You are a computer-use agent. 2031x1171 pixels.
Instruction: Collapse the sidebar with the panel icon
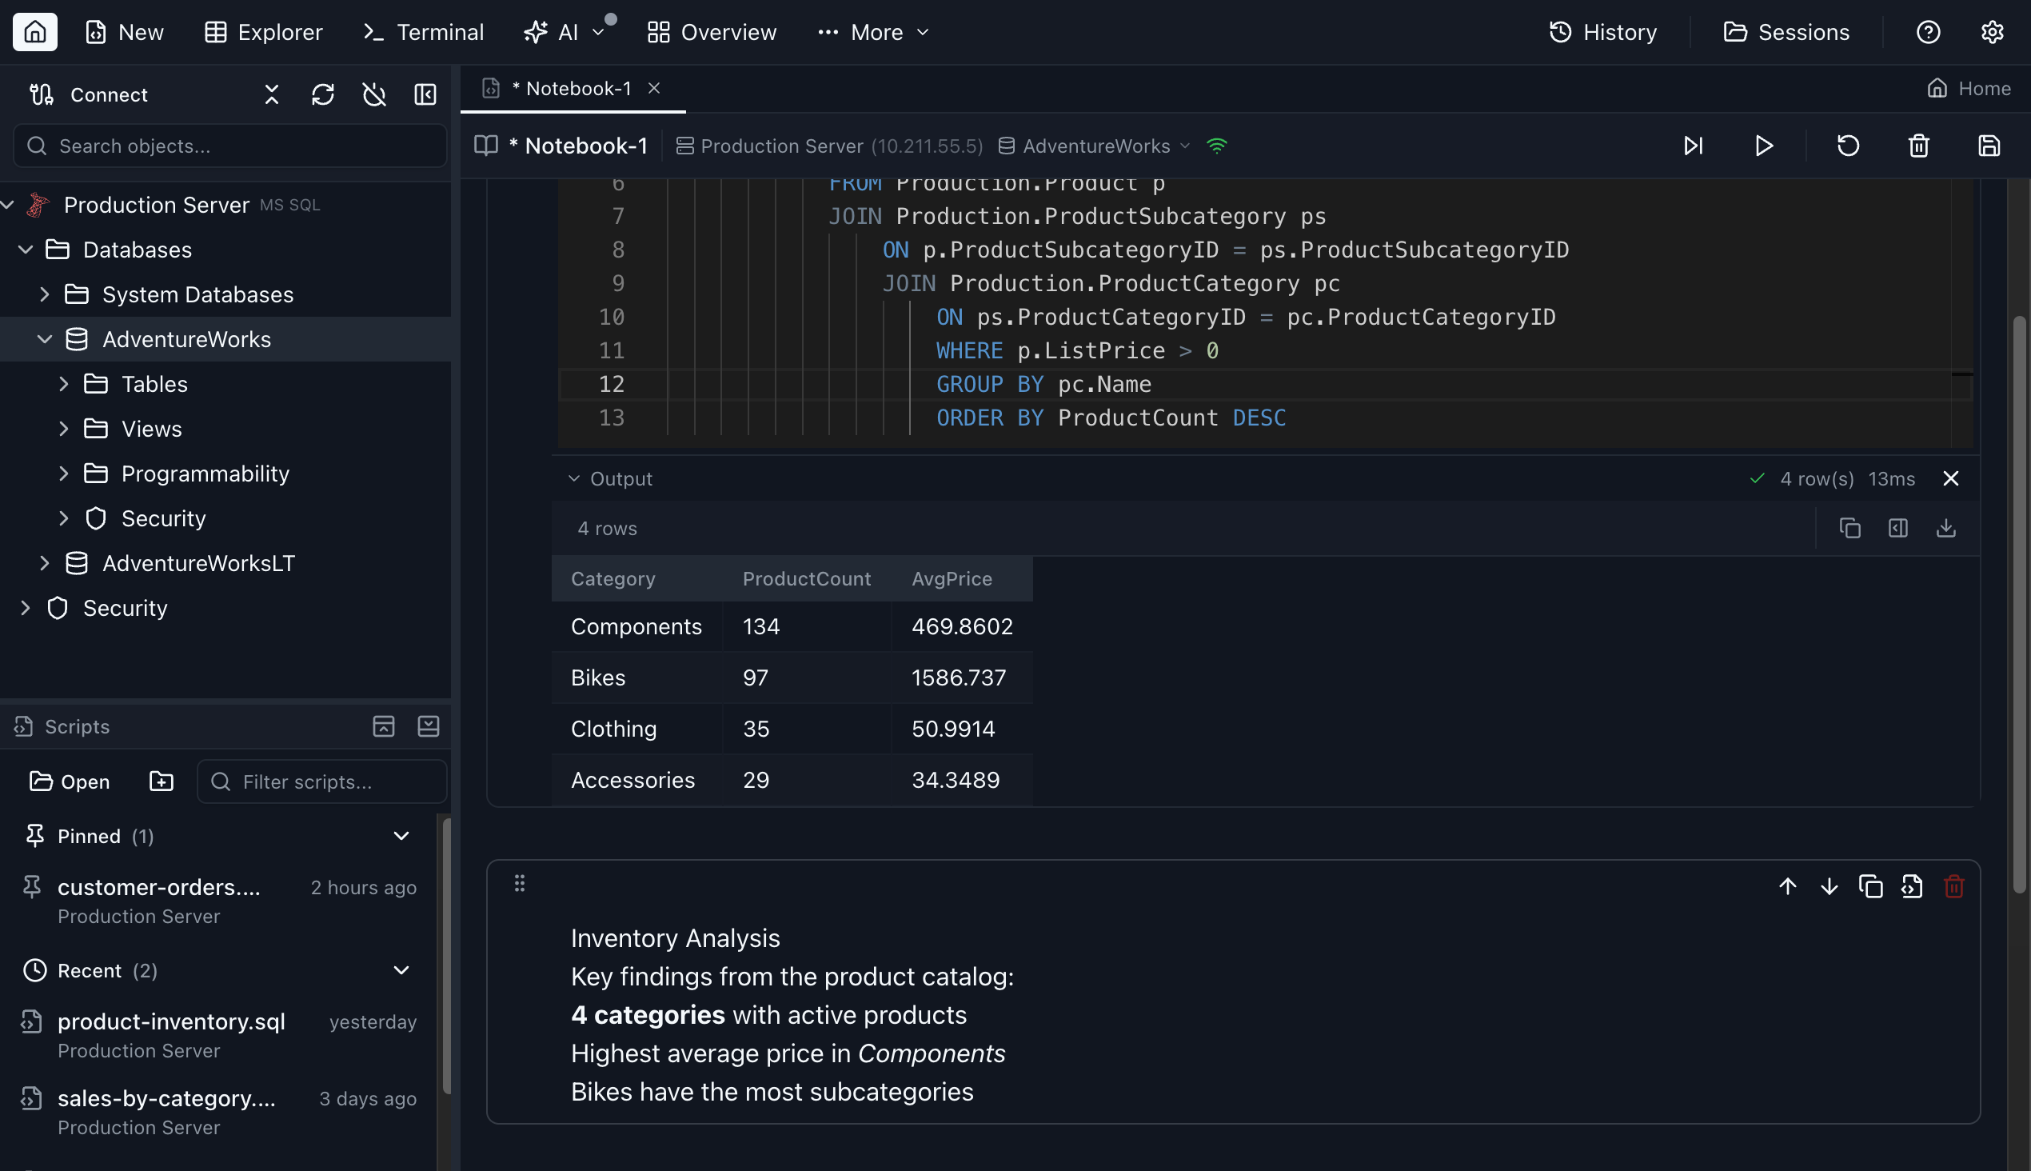tap(425, 94)
